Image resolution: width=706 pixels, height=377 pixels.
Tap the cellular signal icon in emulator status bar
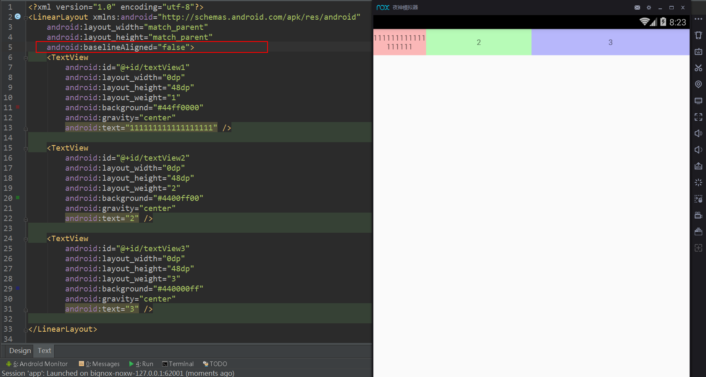click(x=654, y=22)
